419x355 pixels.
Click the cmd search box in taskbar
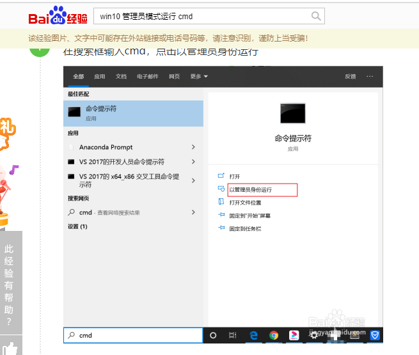[x=133, y=335]
